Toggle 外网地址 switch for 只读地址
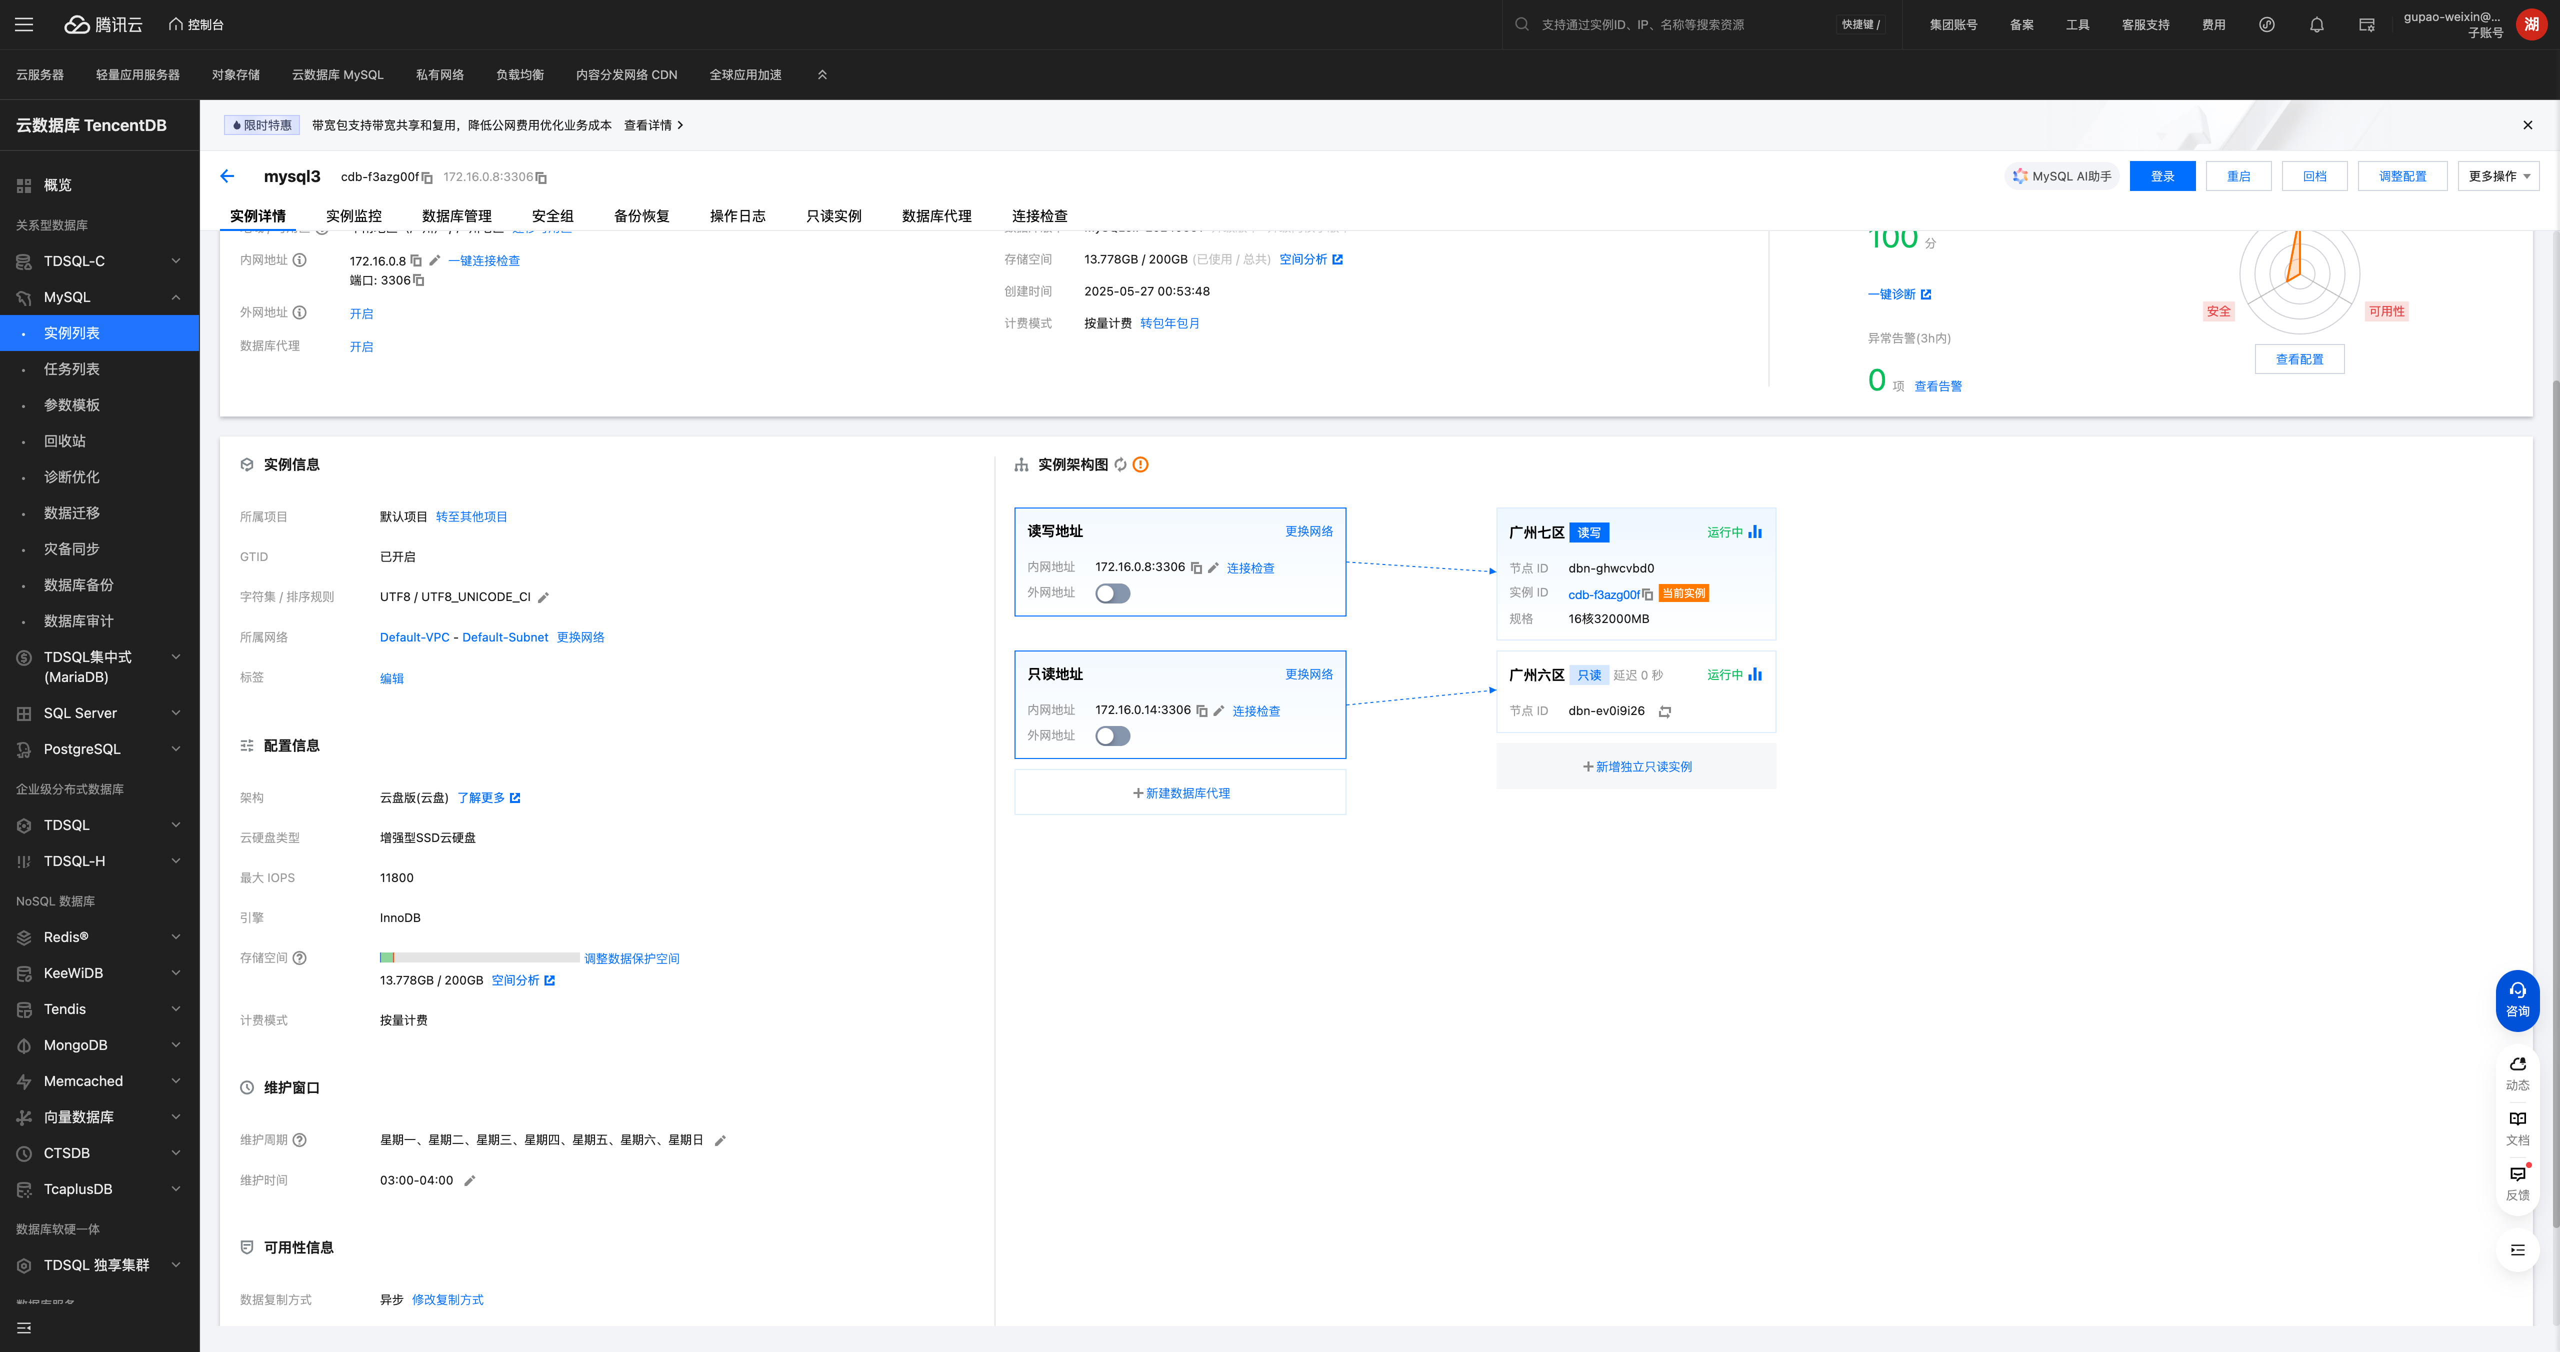Viewport: 2560px width, 1352px height. 1112,735
